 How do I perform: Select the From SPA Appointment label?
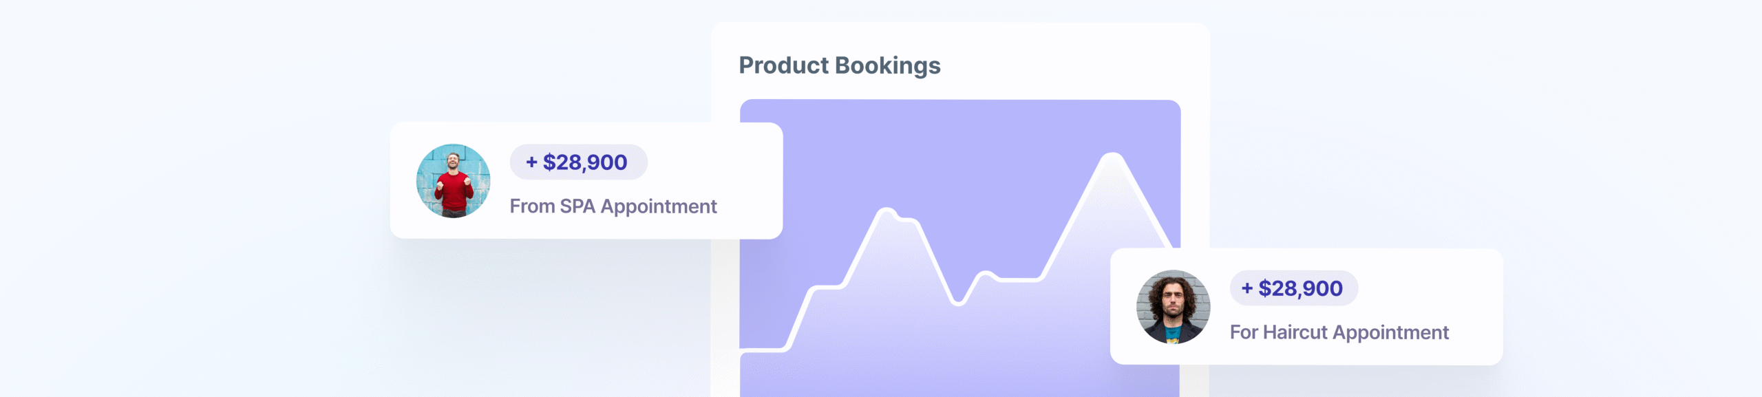(x=613, y=206)
